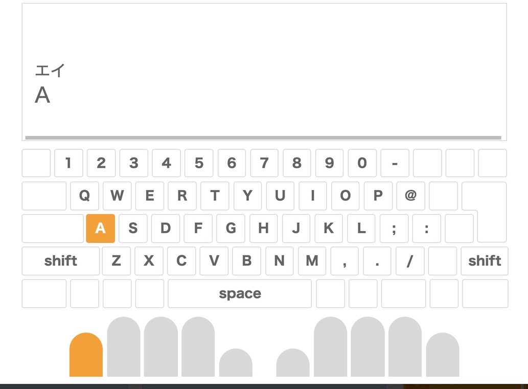Click the typing prompt letter A

click(x=42, y=95)
